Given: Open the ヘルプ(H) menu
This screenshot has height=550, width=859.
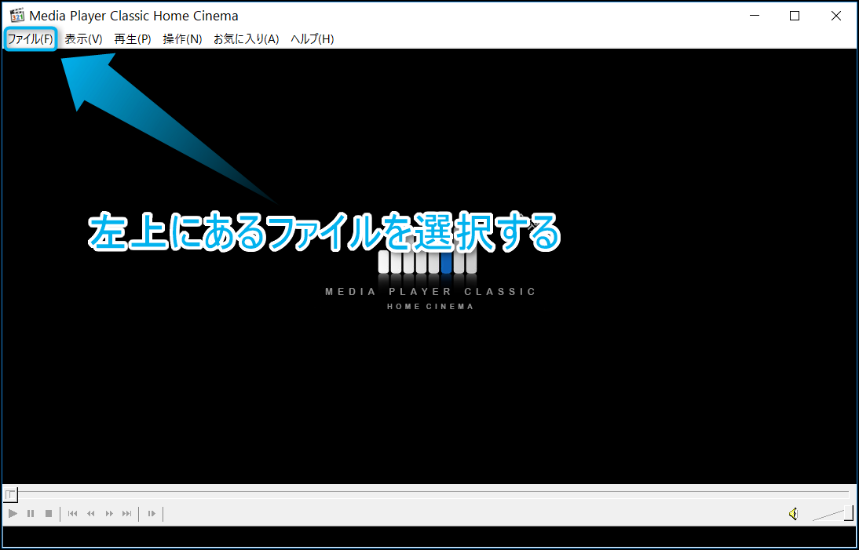Looking at the screenshot, I should (312, 39).
